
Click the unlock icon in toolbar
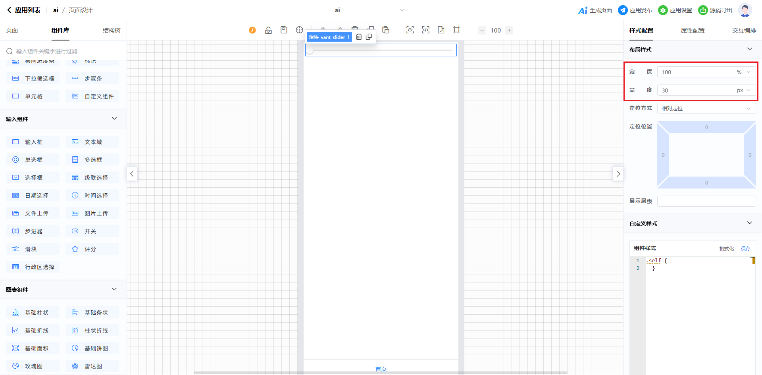click(x=268, y=30)
